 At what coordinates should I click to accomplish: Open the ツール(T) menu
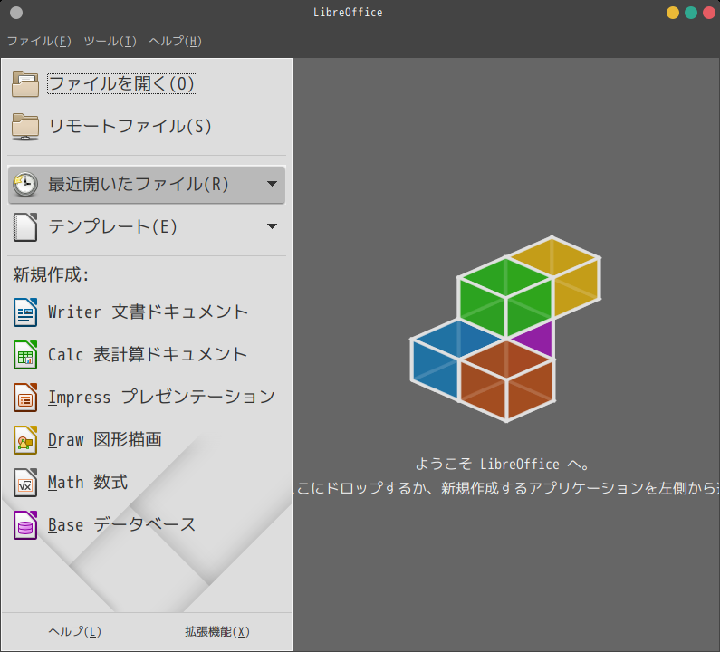110,42
